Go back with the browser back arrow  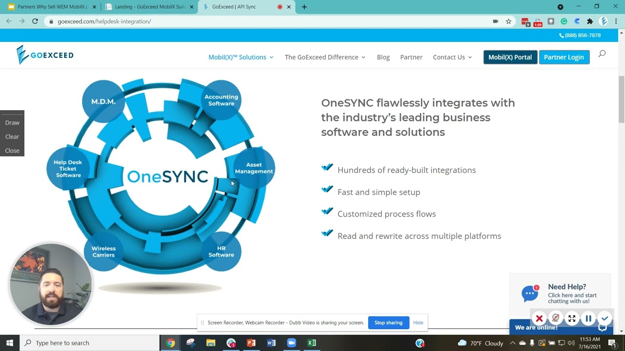tap(9, 21)
